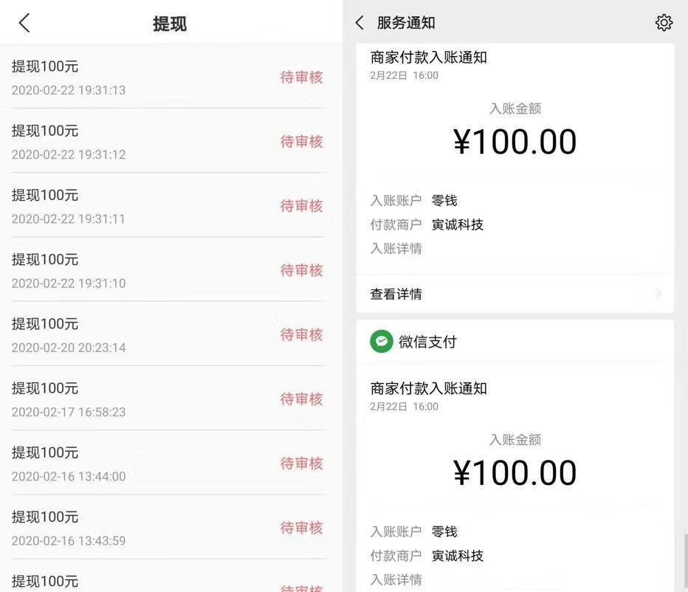Open withdrawal record at 2020-02-22 19:31:10
The image size is (688, 592).
coord(69,270)
